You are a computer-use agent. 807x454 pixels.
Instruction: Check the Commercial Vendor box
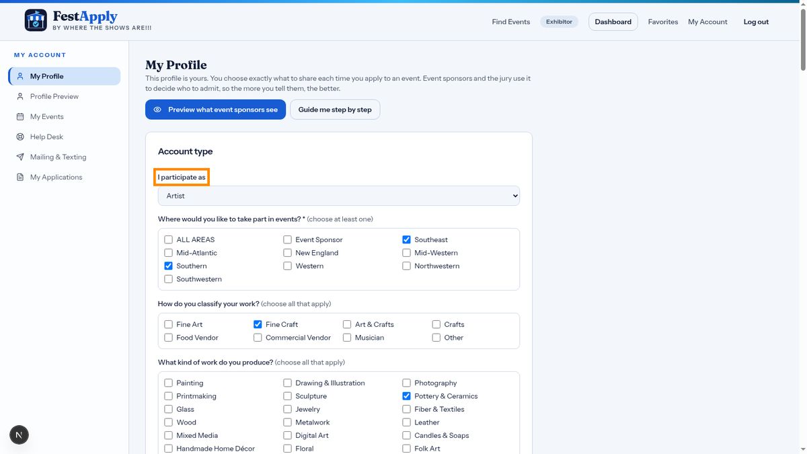coord(258,338)
